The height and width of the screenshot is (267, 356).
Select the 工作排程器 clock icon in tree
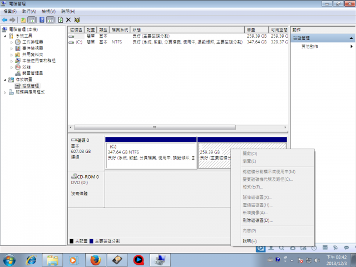(x=18, y=42)
